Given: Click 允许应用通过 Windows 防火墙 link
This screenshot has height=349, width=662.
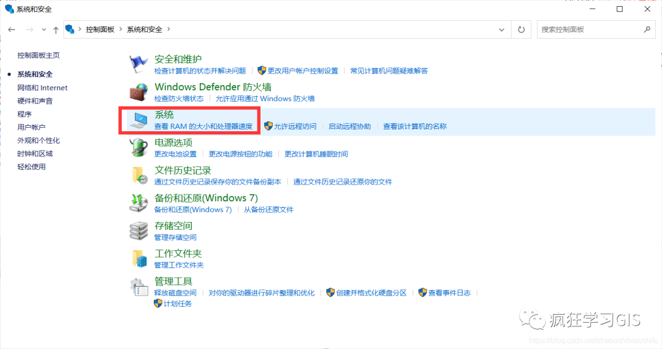Looking at the screenshot, I should [265, 99].
